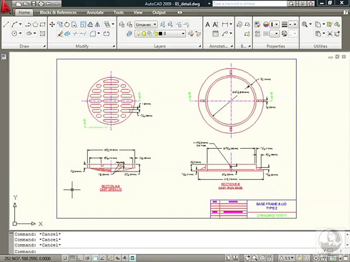The width and height of the screenshot is (350, 262).
Task: Click the annotation scale 1:1 button
Action: (288, 258)
